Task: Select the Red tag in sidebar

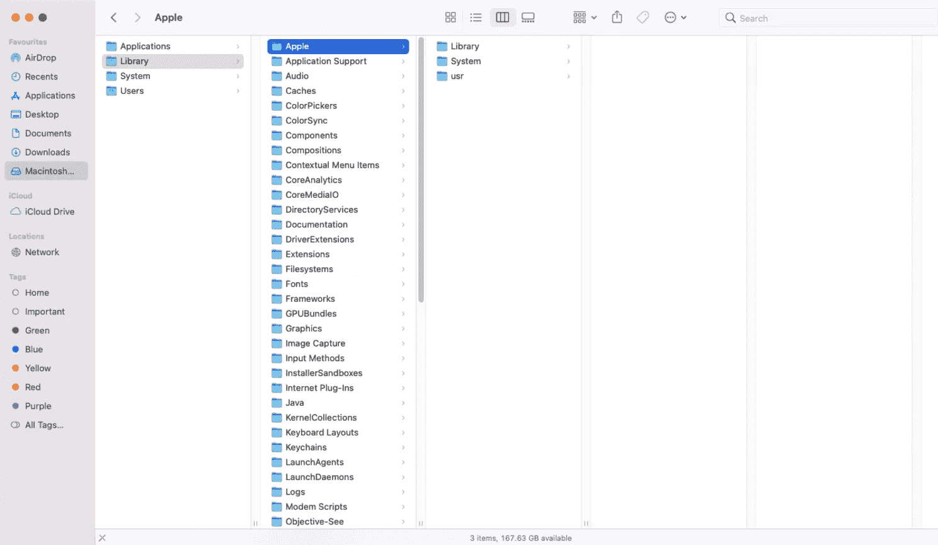Action: pos(33,387)
